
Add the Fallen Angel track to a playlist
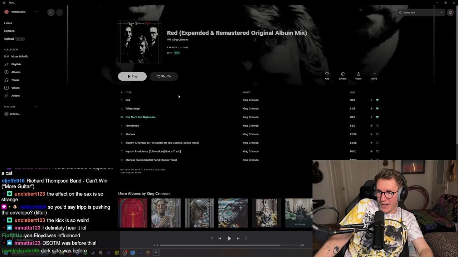click(x=371, y=109)
